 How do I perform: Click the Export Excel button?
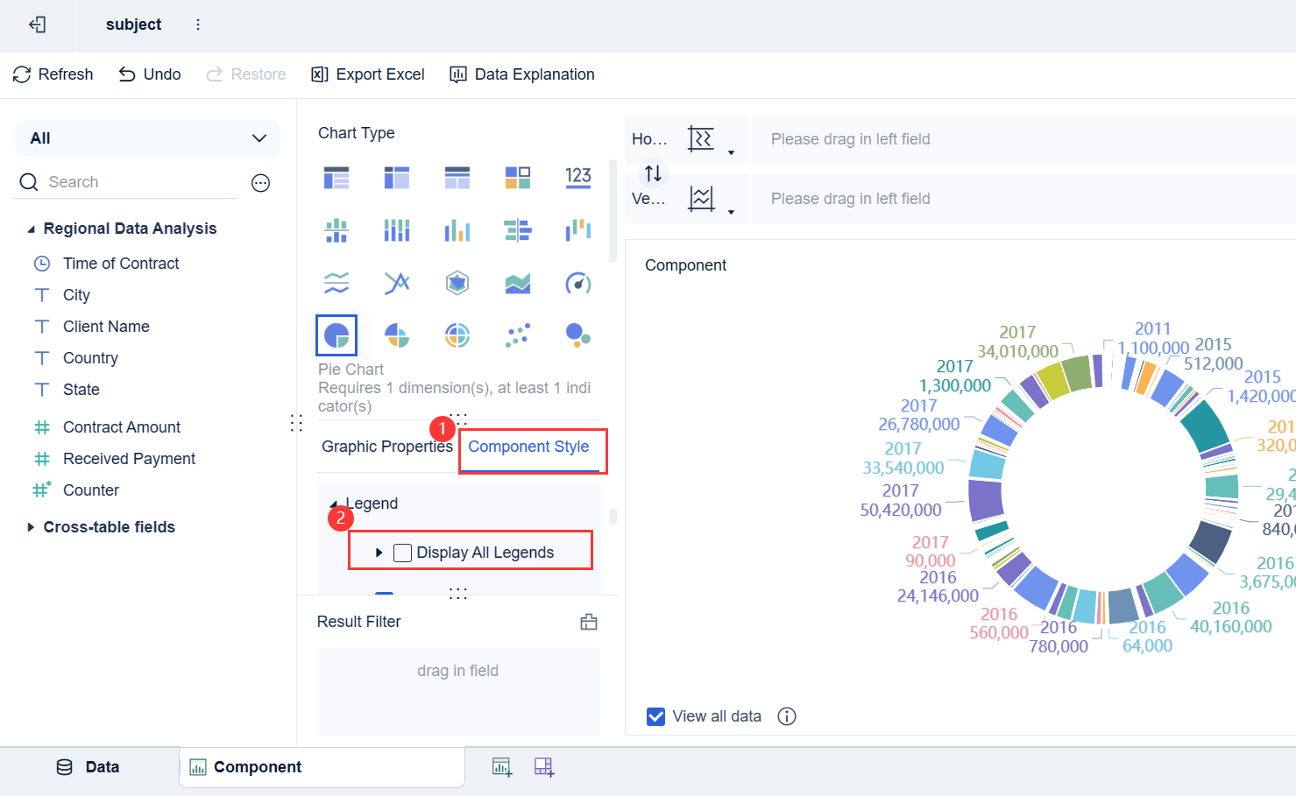[368, 74]
